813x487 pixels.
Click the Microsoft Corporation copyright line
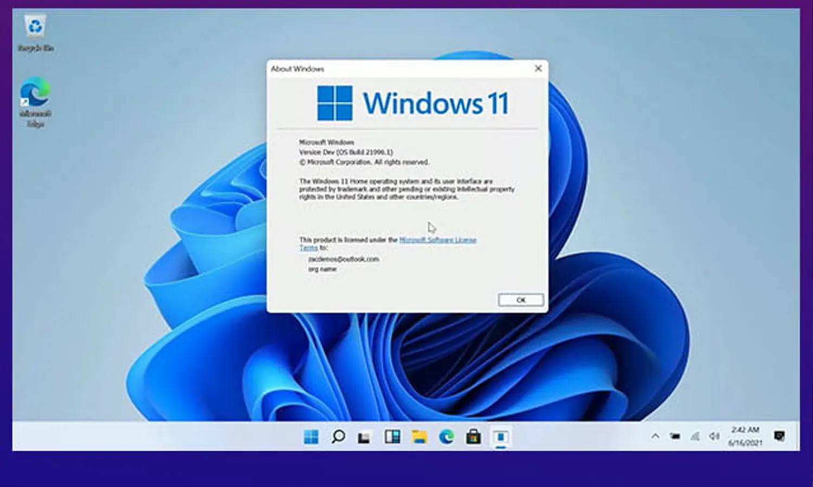click(364, 162)
